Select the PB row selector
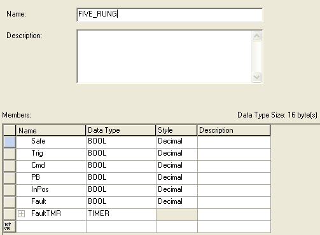This screenshot has height=235, width=320. click(x=10, y=178)
